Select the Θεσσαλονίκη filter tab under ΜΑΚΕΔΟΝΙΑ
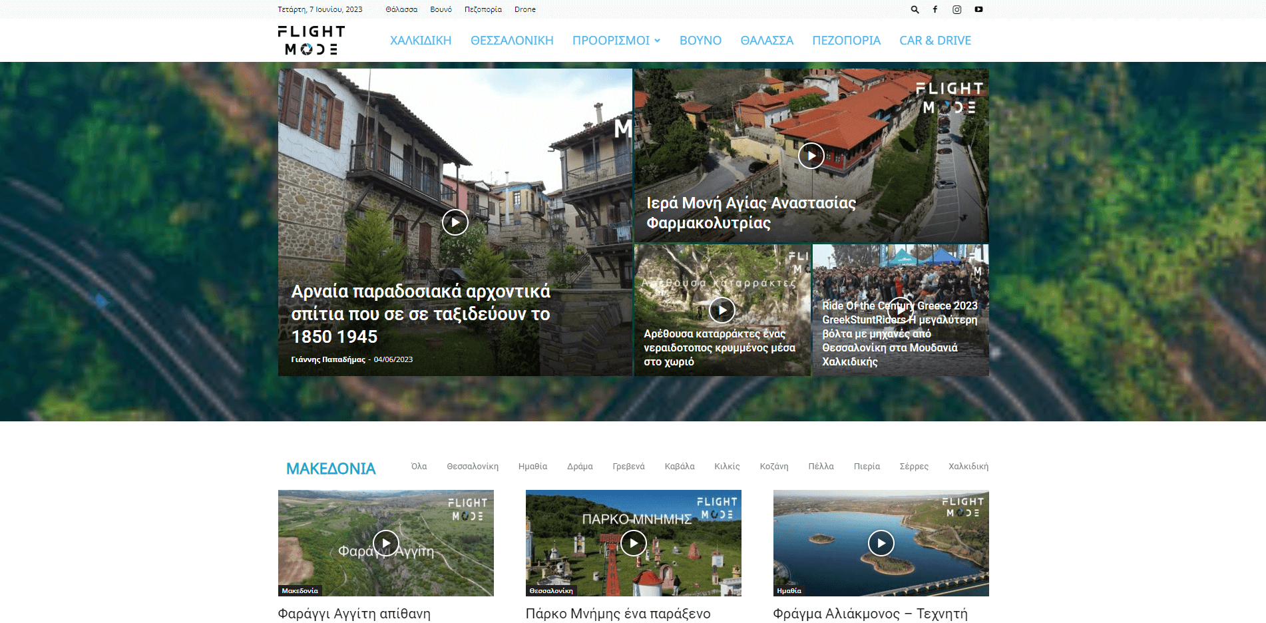 pyautogui.click(x=473, y=467)
